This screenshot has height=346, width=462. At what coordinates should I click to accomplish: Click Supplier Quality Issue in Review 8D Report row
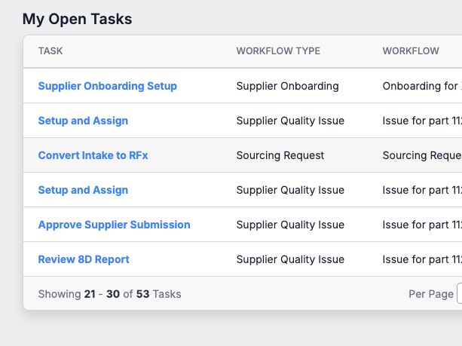click(290, 259)
